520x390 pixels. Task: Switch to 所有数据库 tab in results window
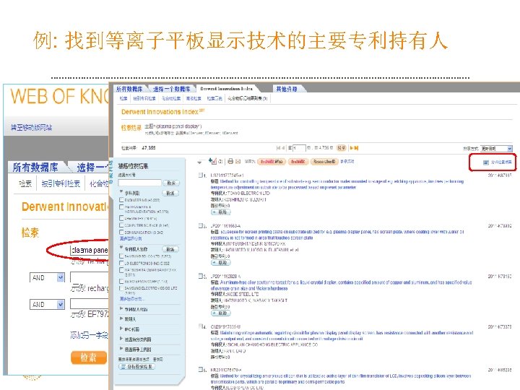[129, 89]
